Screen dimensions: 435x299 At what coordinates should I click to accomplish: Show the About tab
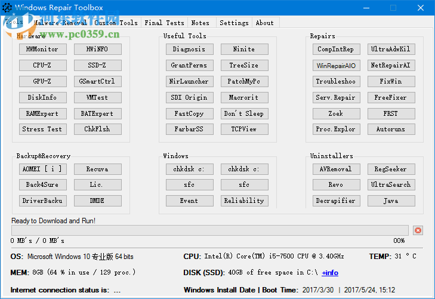point(265,23)
